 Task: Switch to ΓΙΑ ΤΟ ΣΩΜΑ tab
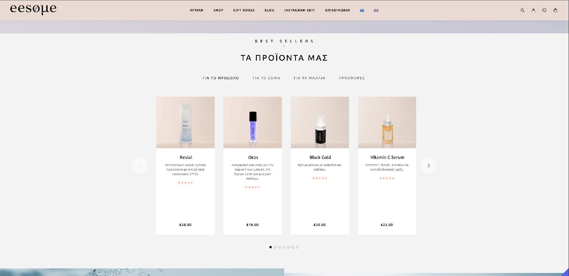coord(266,78)
